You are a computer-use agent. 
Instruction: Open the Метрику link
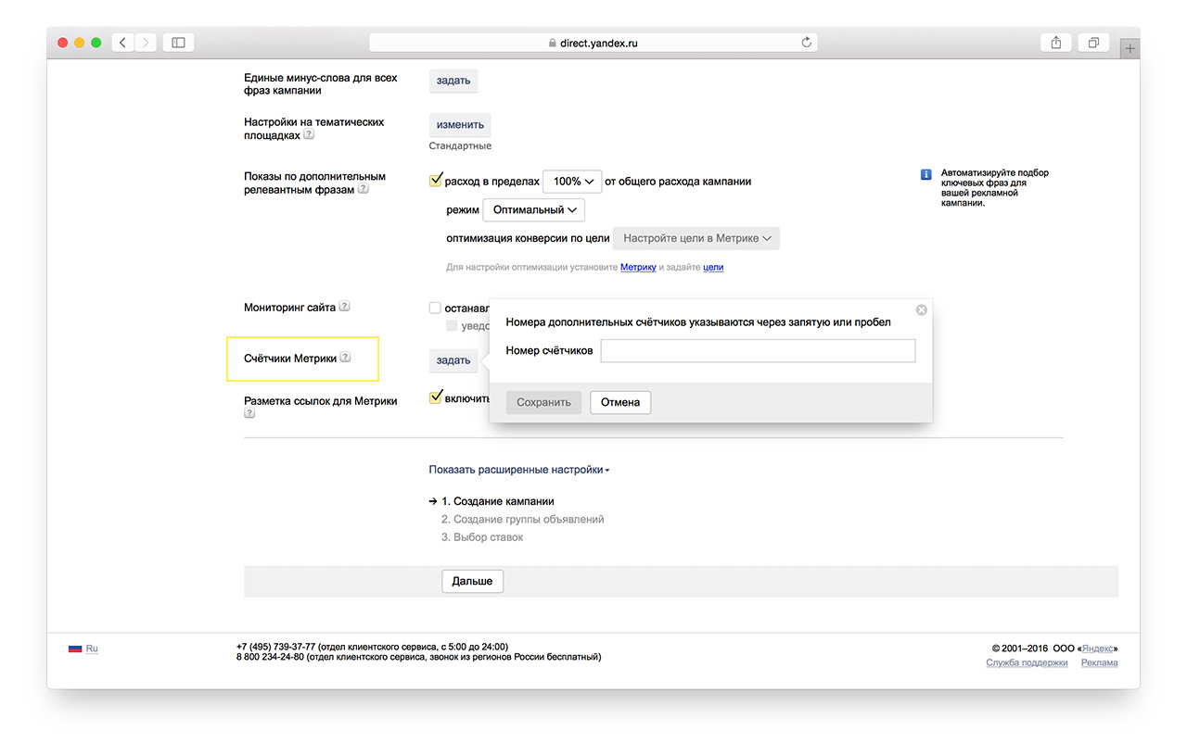pyautogui.click(x=638, y=267)
